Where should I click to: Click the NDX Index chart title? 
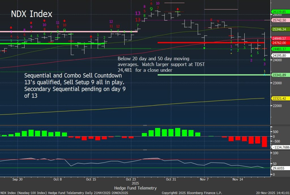31,14
